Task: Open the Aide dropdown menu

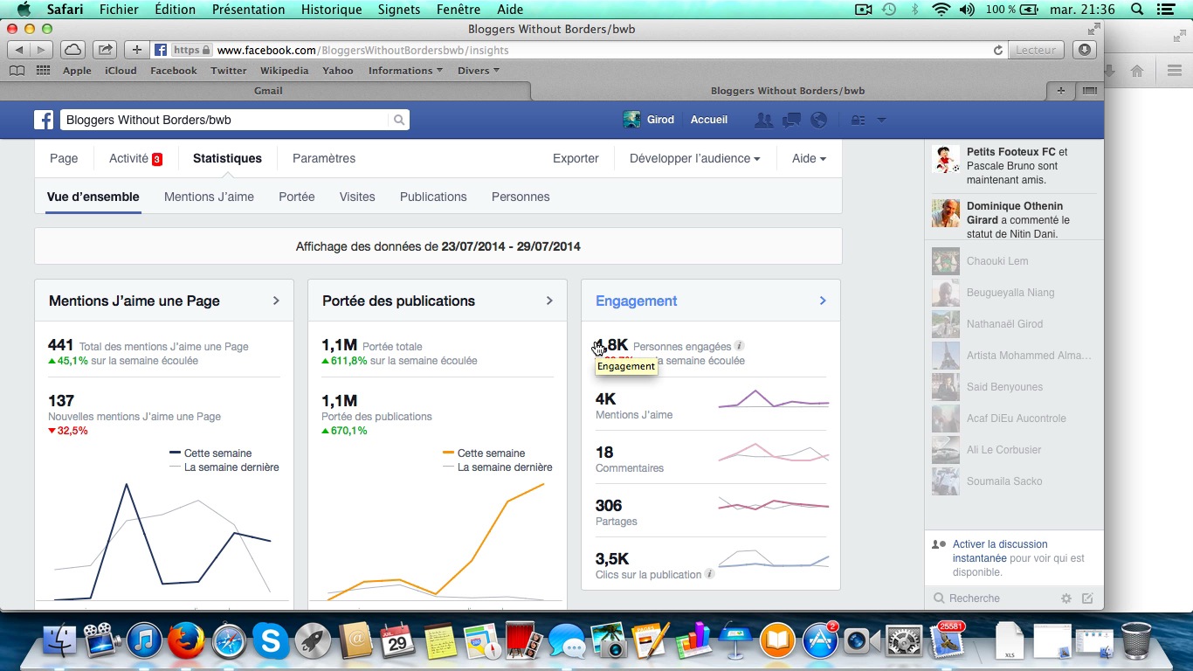Action: [x=809, y=158]
